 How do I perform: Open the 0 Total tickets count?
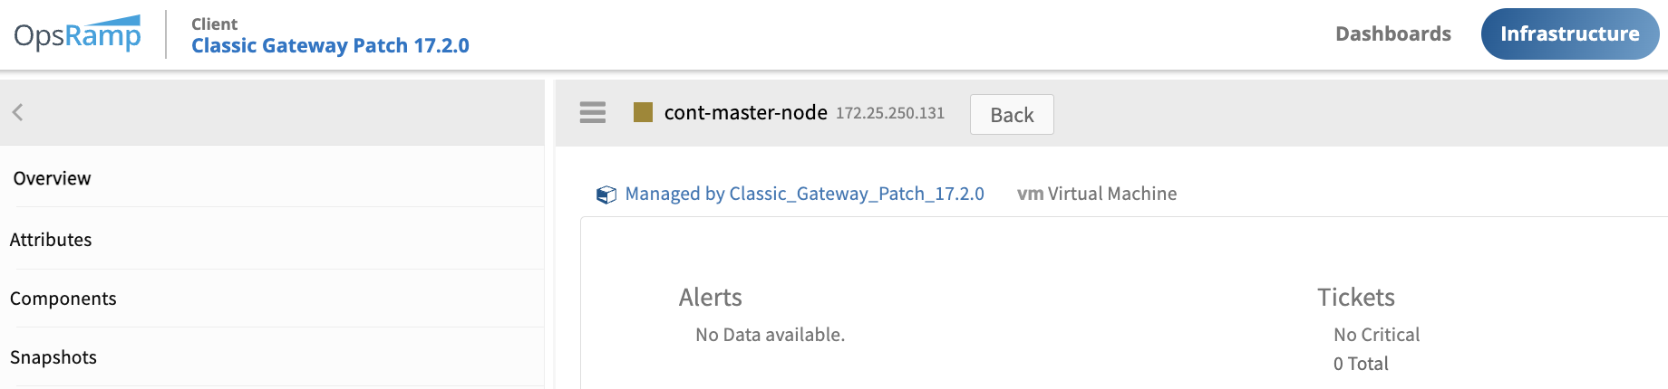[x=1361, y=364]
